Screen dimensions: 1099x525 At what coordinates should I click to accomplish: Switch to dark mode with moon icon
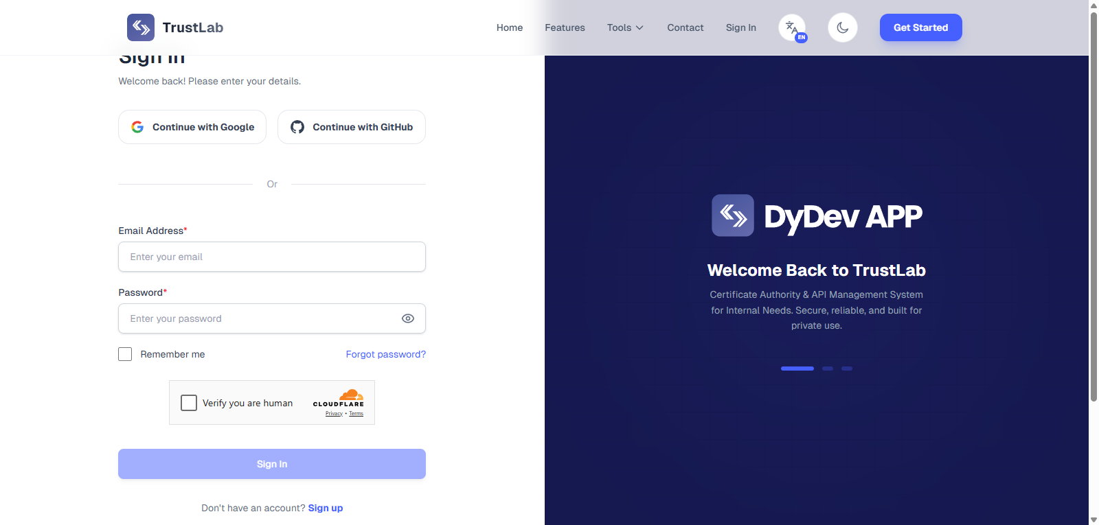pos(843,28)
